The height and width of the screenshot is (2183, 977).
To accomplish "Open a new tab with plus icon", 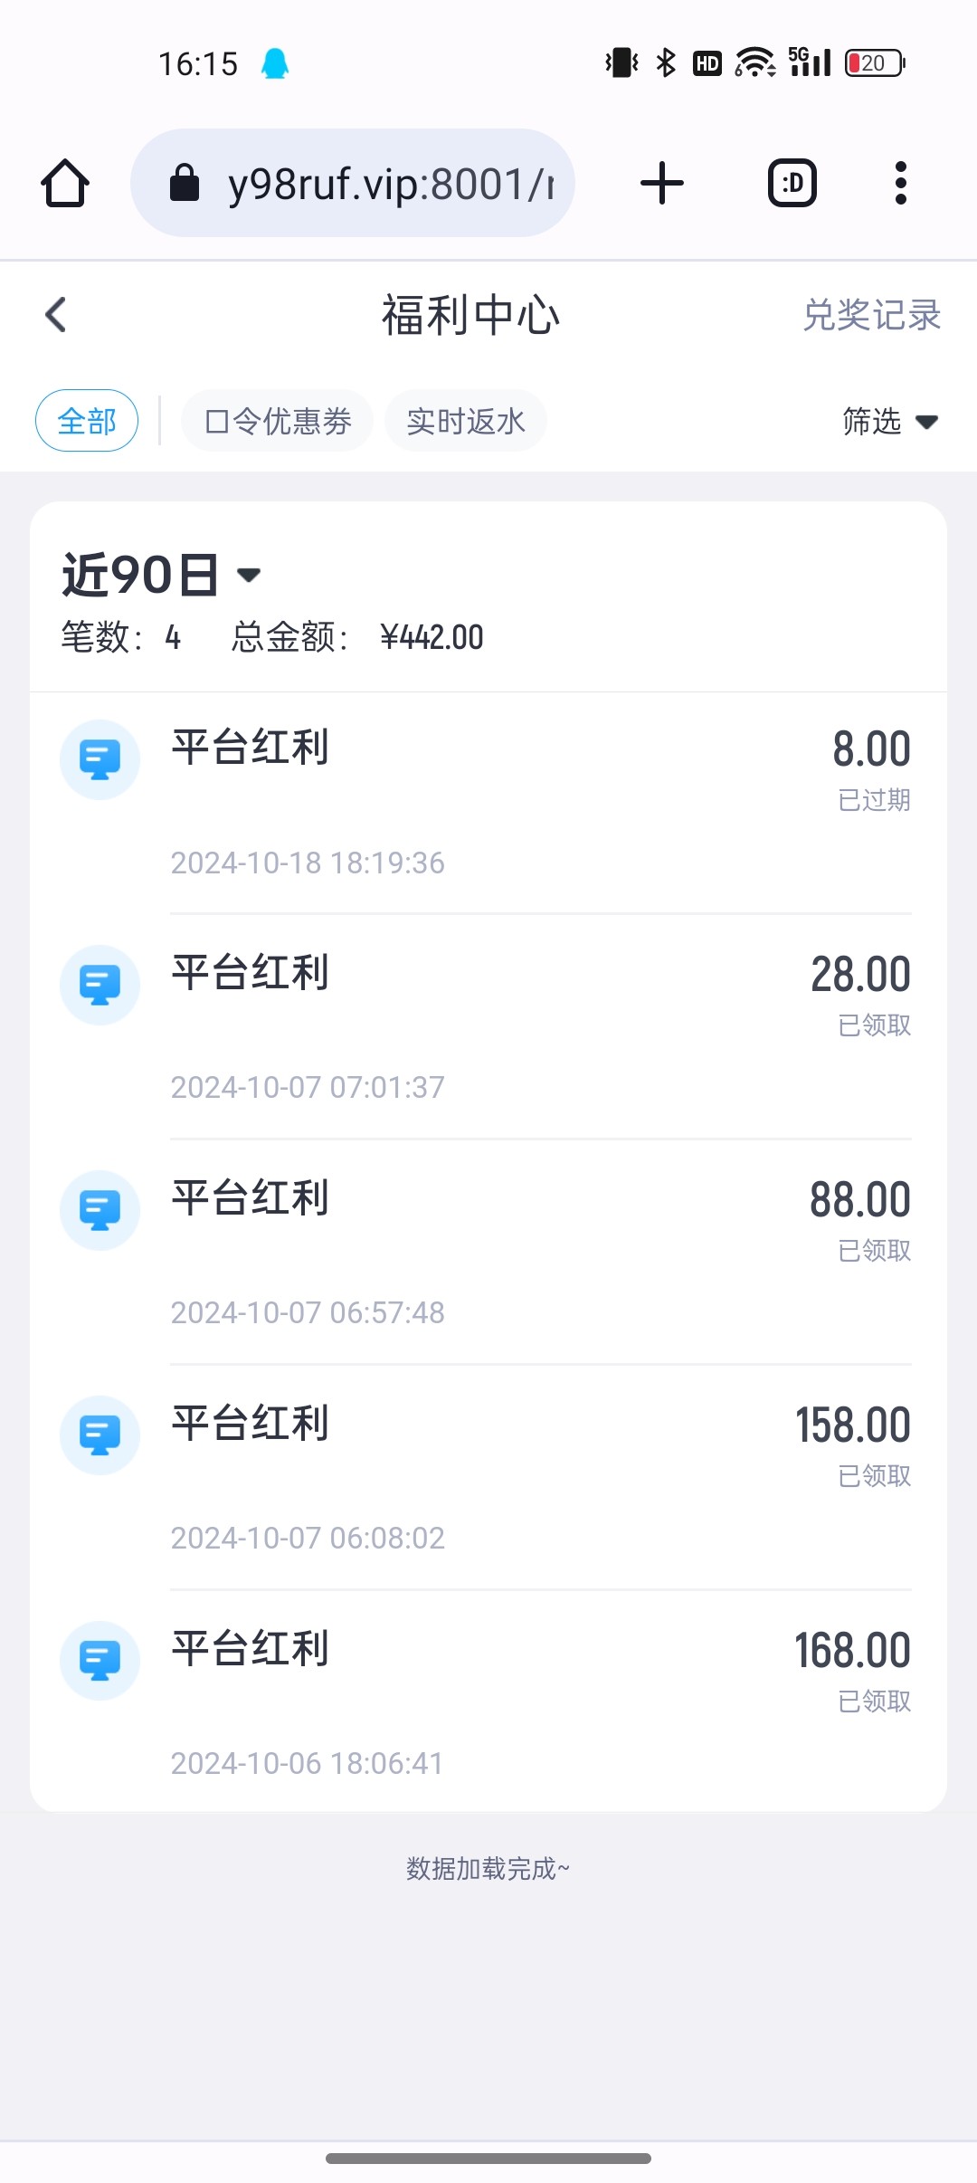I will pyautogui.click(x=661, y=184).
